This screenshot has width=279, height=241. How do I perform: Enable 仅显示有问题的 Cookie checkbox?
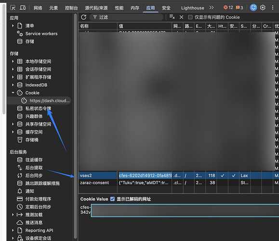point(190,17)
